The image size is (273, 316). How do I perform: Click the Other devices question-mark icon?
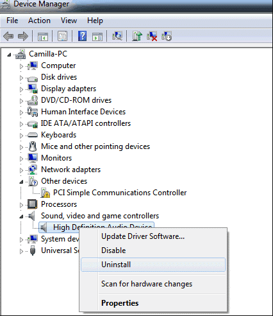coord(33,181)
